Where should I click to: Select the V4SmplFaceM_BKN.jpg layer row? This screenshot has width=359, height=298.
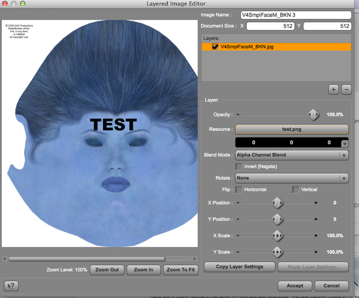[x=276, y=47]
